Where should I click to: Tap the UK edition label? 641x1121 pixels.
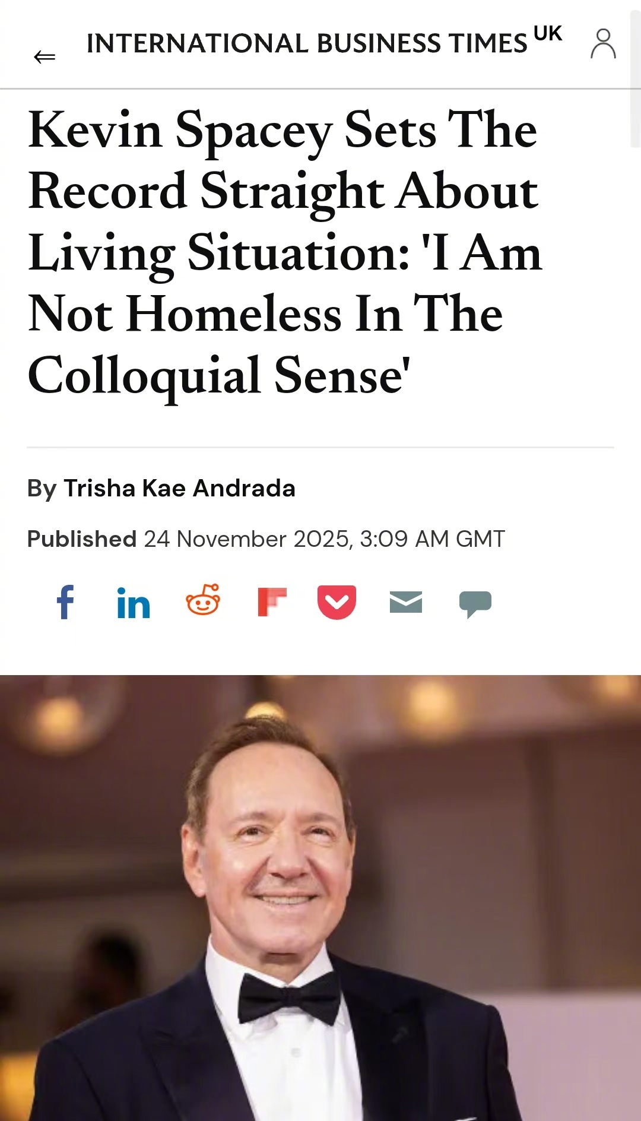tap(547, 34)
